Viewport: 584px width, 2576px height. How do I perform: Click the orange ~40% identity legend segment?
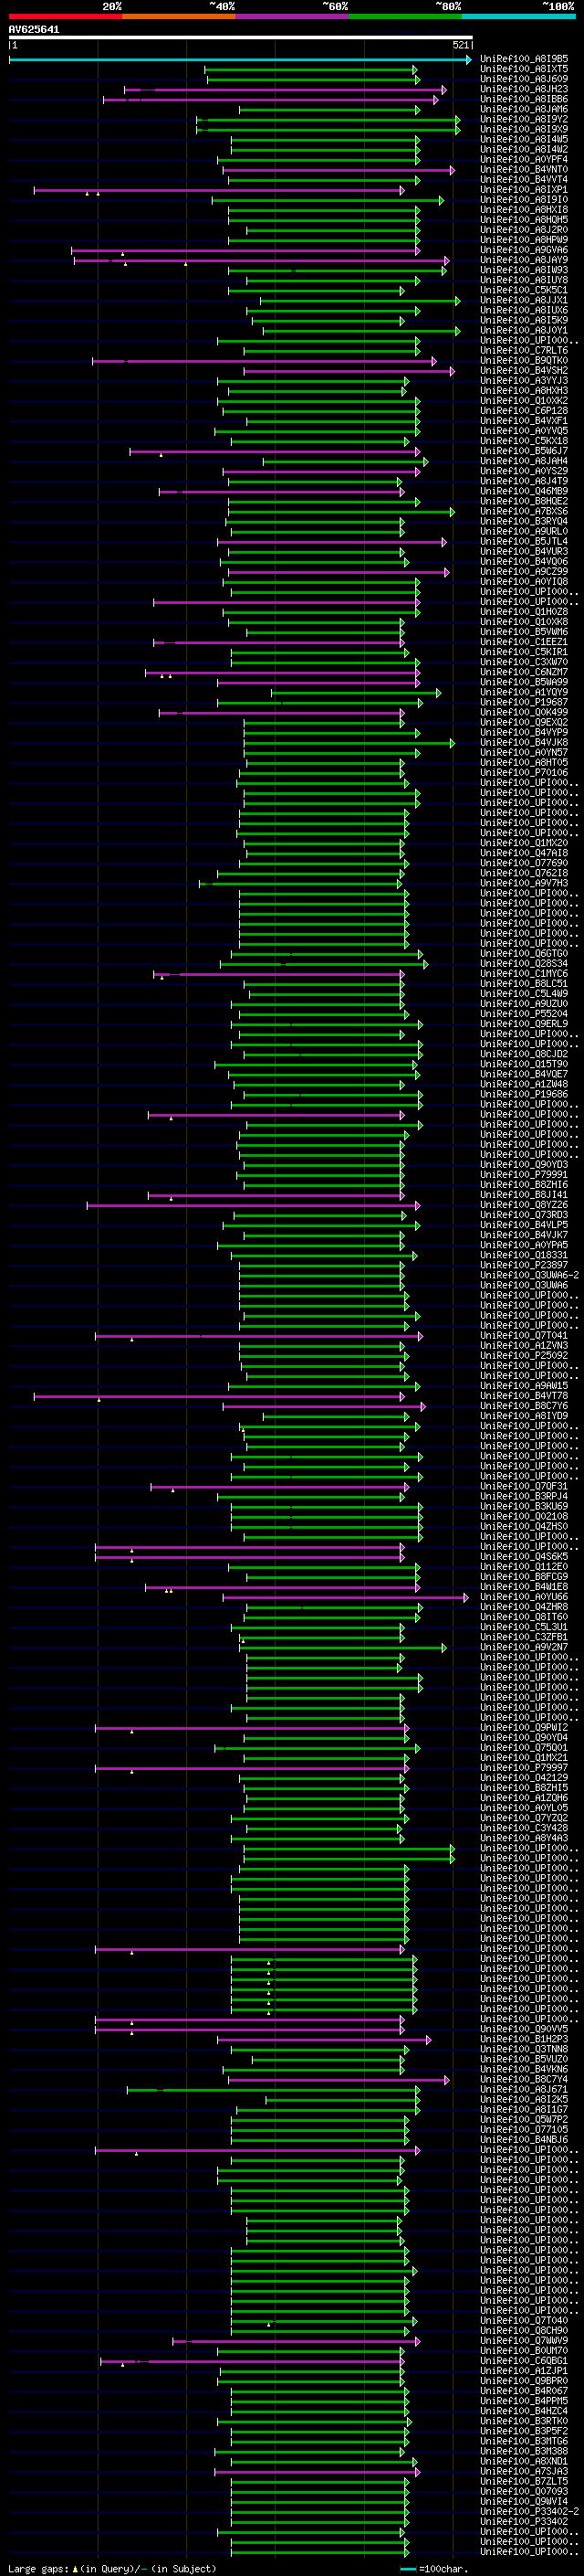click(179, 16)
